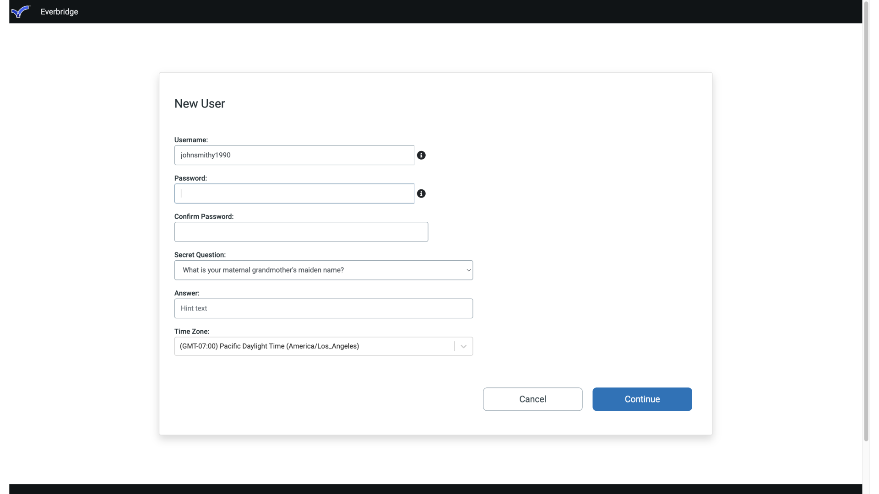Click the Cancel button

532,399
